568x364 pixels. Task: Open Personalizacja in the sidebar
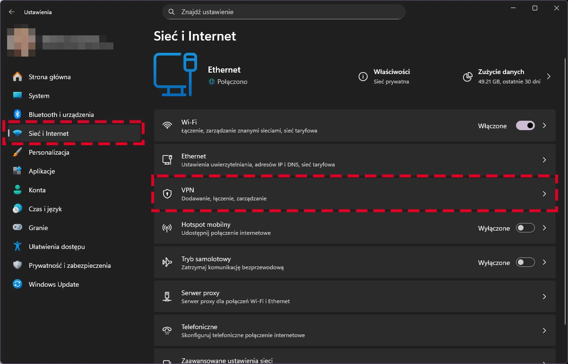[49, 152]
